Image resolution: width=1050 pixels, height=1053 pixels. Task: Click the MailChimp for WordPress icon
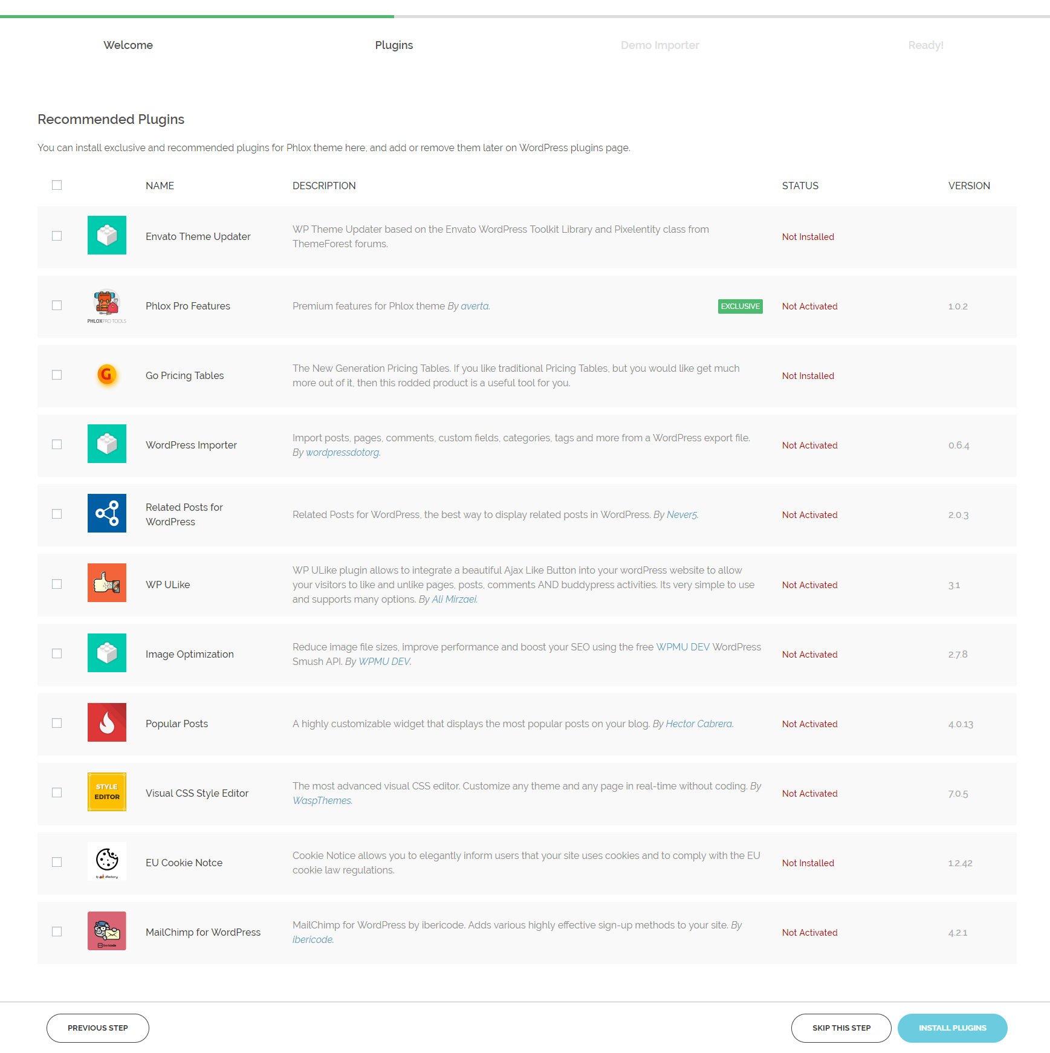click(x=107, y=931)
